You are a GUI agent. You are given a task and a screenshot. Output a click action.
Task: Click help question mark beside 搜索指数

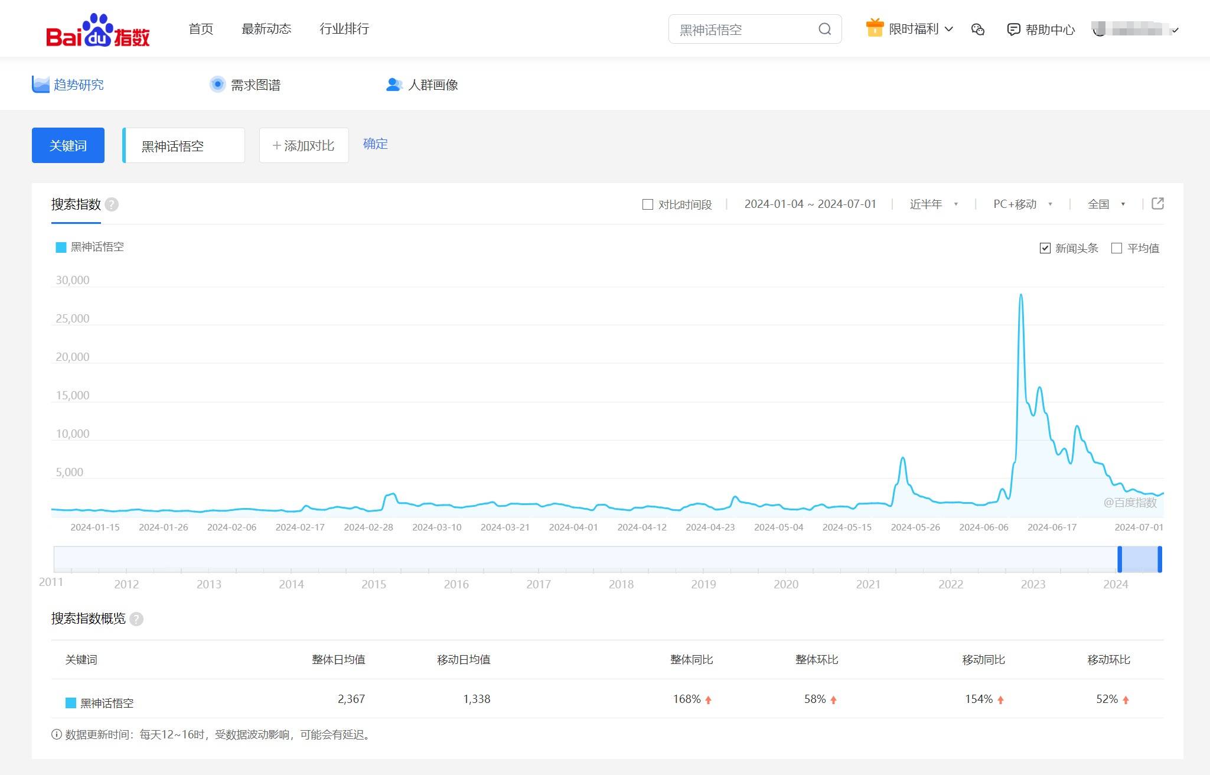(x=112, y=204)
